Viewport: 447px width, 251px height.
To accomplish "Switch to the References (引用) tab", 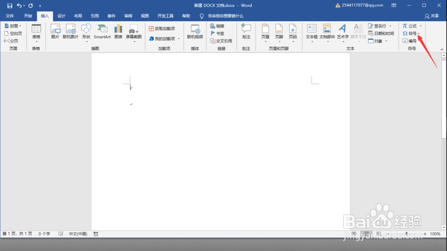I will click(x=95, y=16).
